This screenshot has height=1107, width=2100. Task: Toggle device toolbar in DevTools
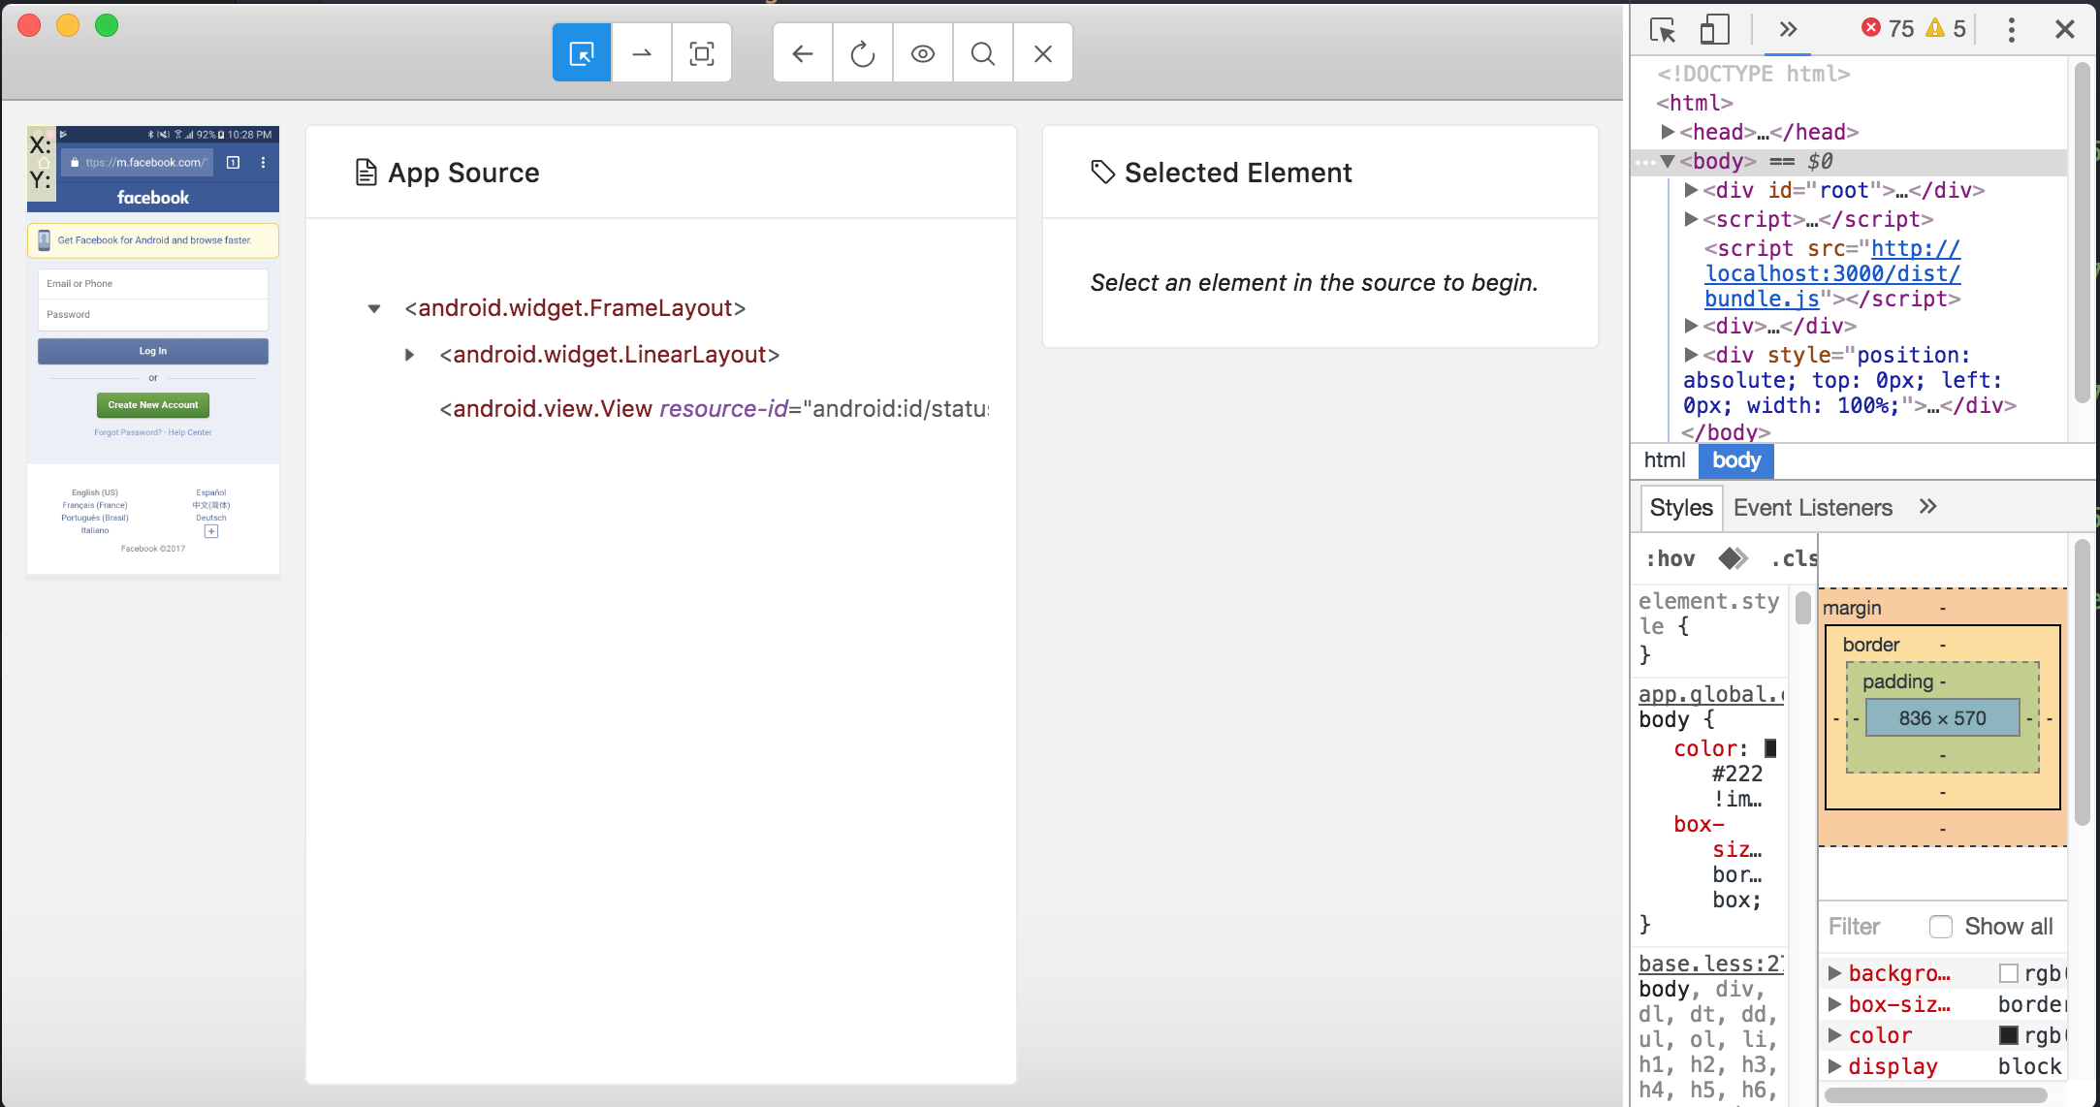tap(1714, 30)
